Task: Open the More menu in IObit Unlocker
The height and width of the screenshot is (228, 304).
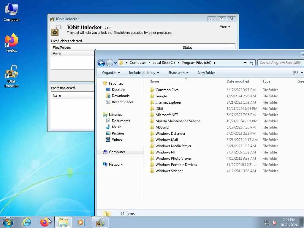Action: click(225, 27)
